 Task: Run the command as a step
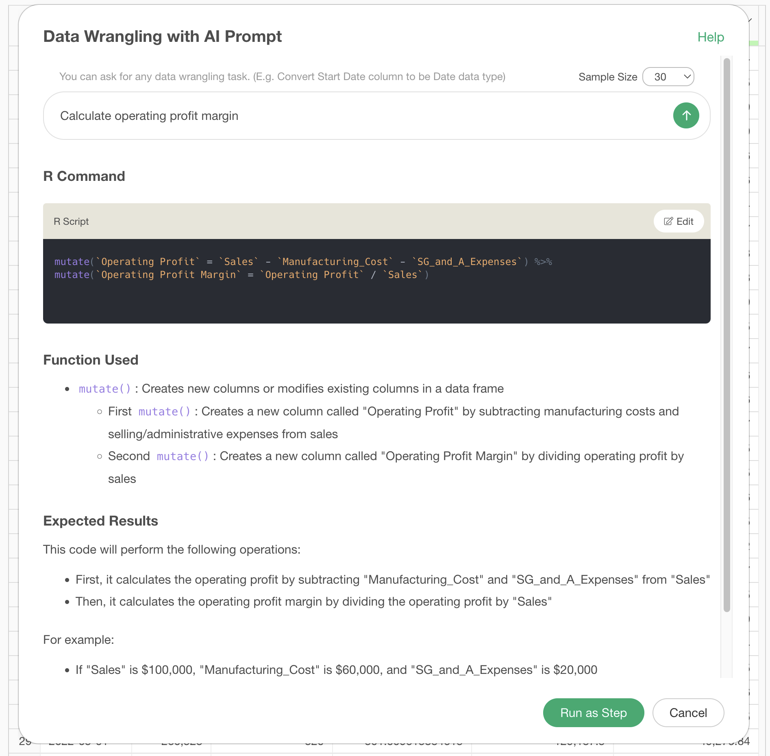593,713
